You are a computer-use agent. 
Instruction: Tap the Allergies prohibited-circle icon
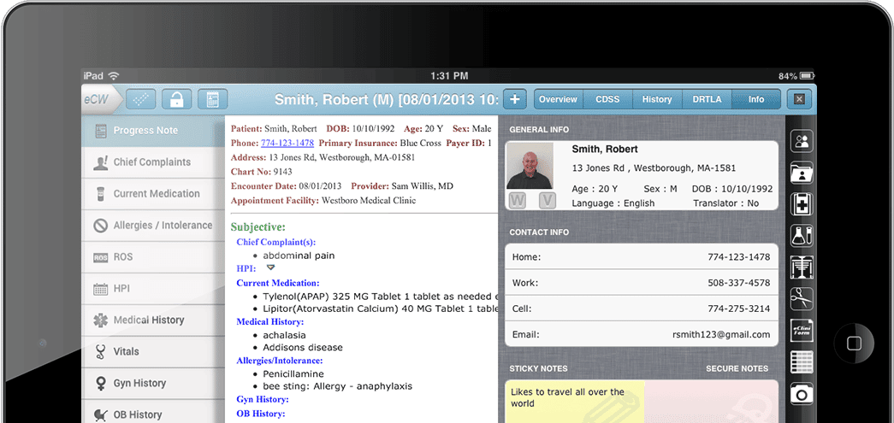coord(100,226)
